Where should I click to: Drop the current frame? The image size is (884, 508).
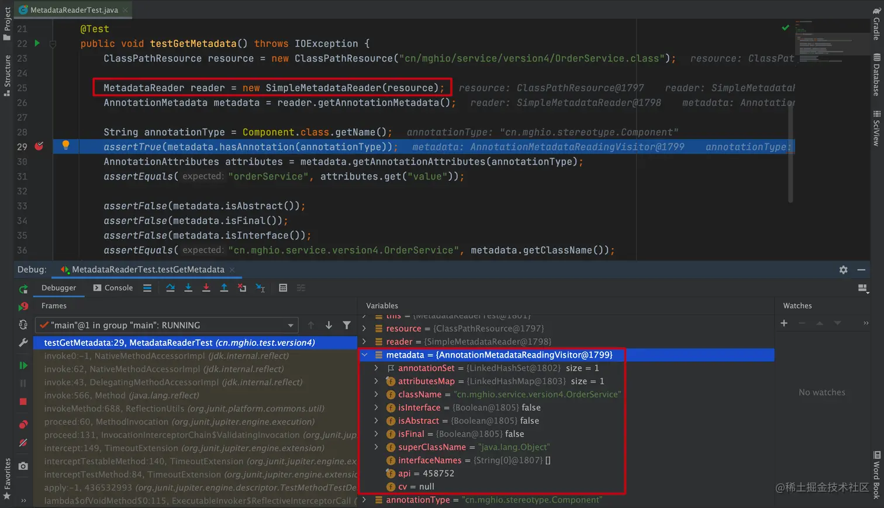point(241,288)
